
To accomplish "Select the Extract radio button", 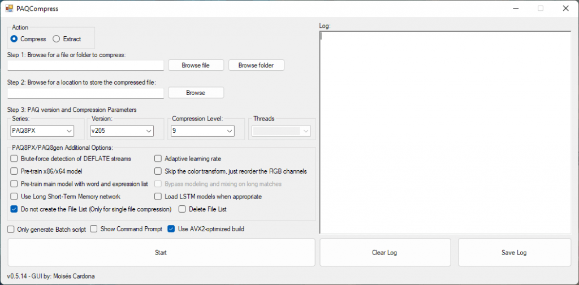I will pyautogui.click(x=56, y=39).
